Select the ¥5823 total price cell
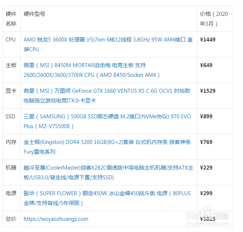Image resolution: width=243 pixels, height=232 pixels. point(215,219)
